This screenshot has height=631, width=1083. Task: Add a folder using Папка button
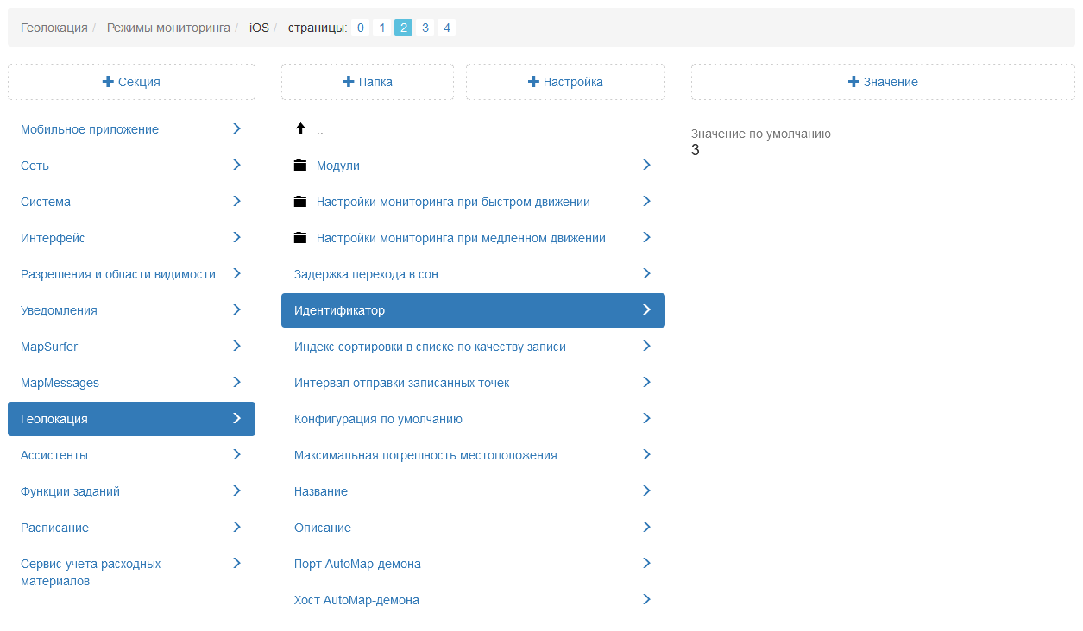(368, 82)
